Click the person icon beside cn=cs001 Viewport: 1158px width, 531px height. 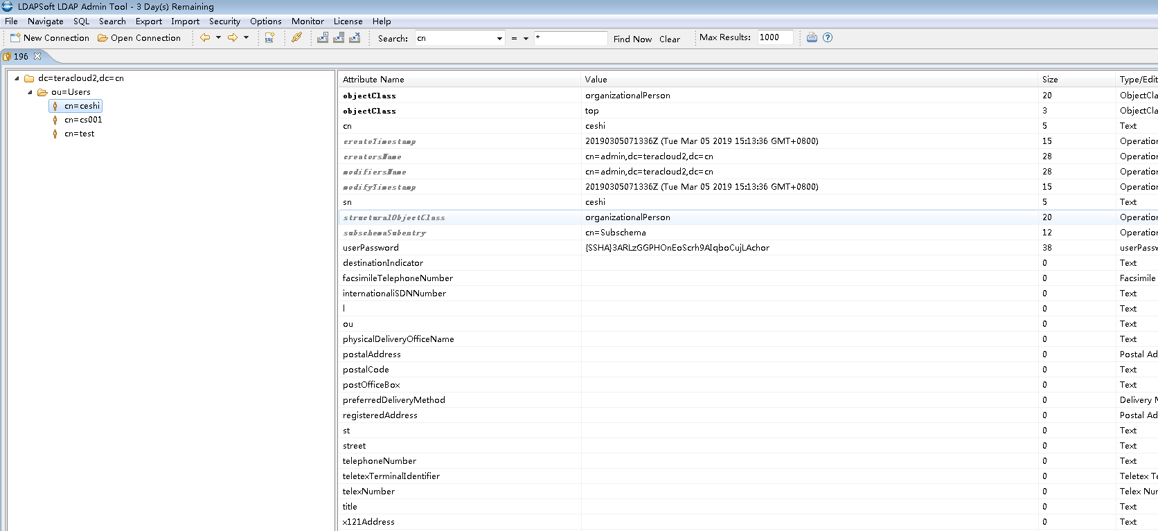tap(55, 120)
